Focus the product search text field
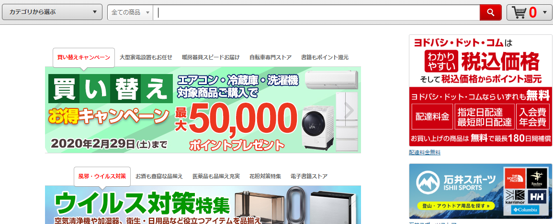This screenshot has height=224, width=553. click(316, 12)
